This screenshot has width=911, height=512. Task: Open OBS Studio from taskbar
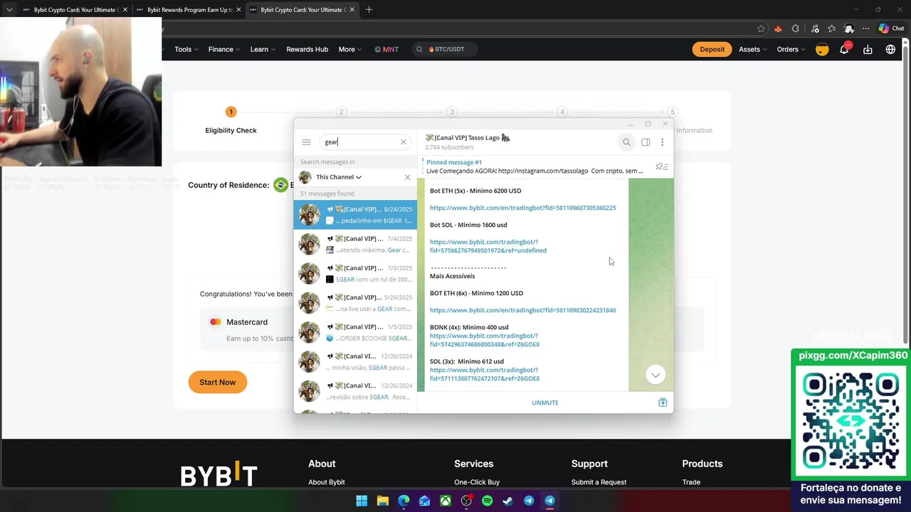click(x=466, y=501)
